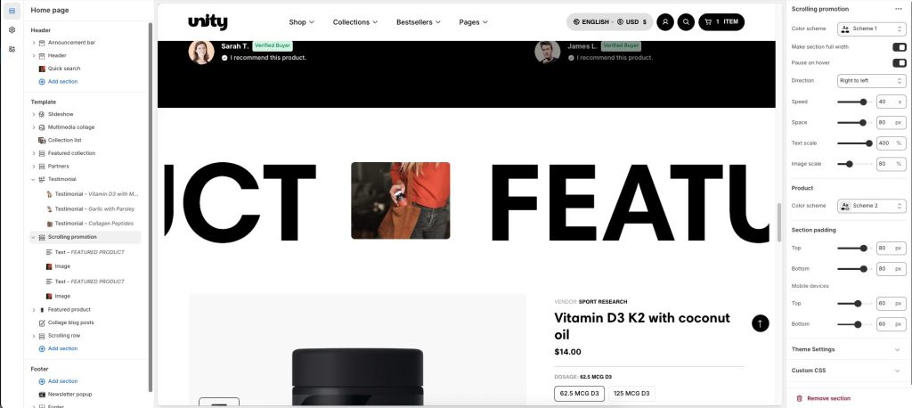The height and width of the screenshot is (408, 912).
Task: Open the Bestsellers menu in store navigation
Action: (x=419, y=22)
